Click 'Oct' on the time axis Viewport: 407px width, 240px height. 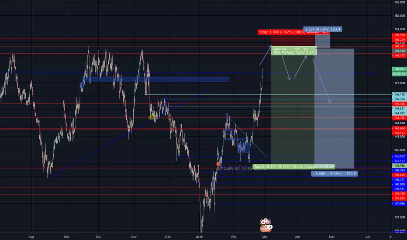[98, 237]
